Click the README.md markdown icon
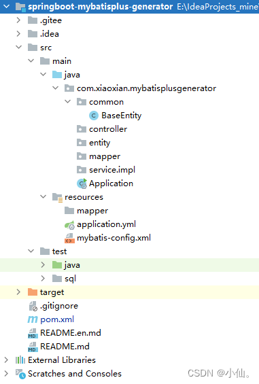Screen dimensions: 259x384 [x=33, y=347]
